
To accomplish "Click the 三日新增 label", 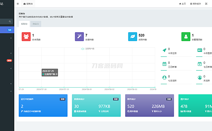I will (172, 67).
